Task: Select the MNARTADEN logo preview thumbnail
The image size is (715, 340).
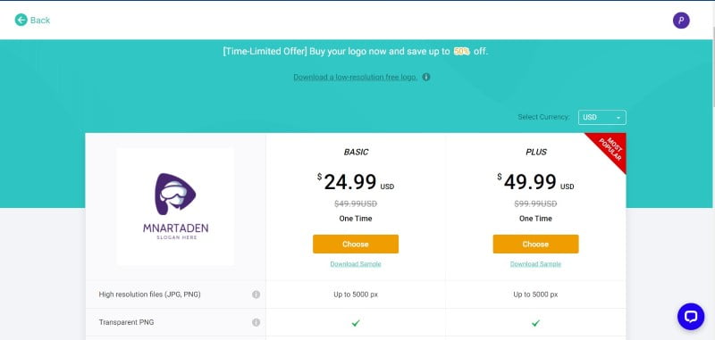Action: click(175, 207)
